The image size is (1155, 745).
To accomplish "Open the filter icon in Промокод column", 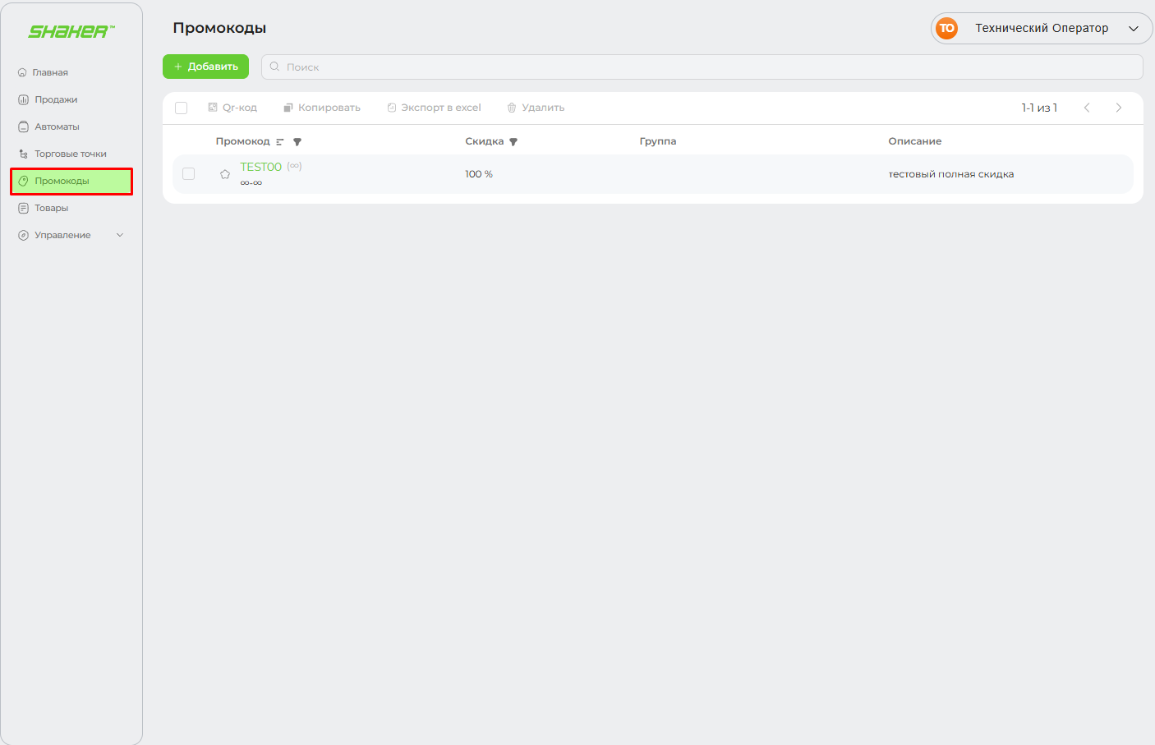I will (297, 142).
